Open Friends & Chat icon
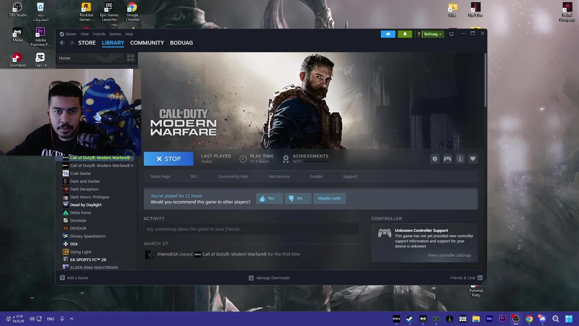 point(480,278)
